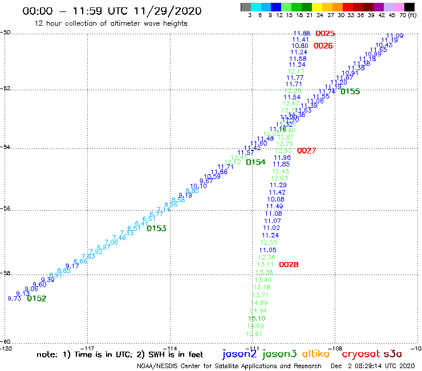The height and width of the screenshot is (371, 422).
Task: Click the wave height value '11.29'
Action: [x=278, y=185]
